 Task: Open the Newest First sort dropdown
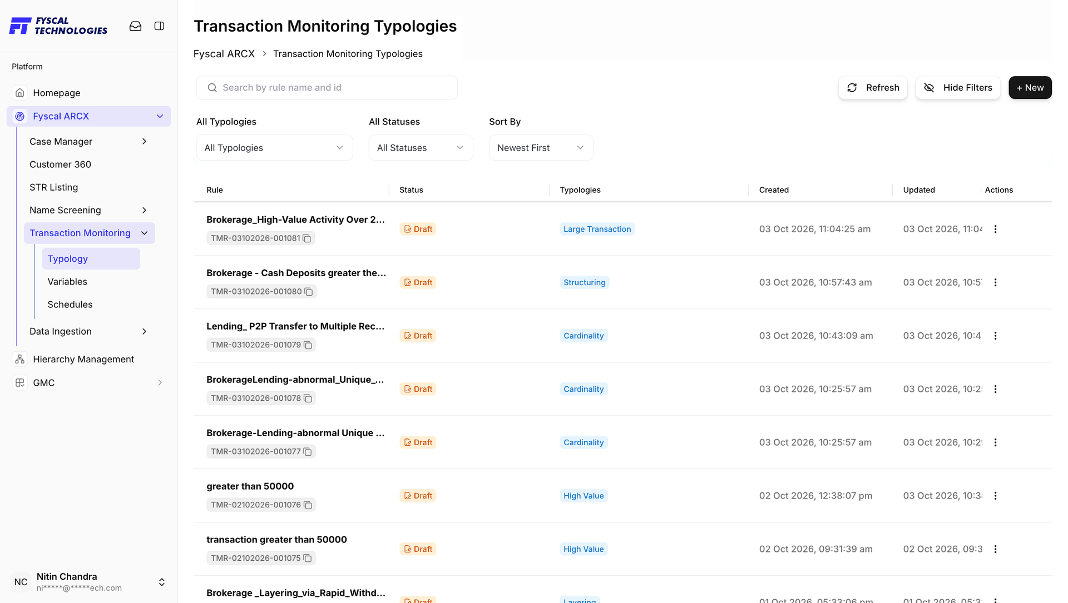(541, 148)
